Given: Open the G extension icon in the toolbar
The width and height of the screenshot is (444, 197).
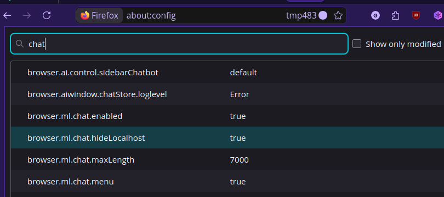Looking at the screenshot, I should (375, 15).
